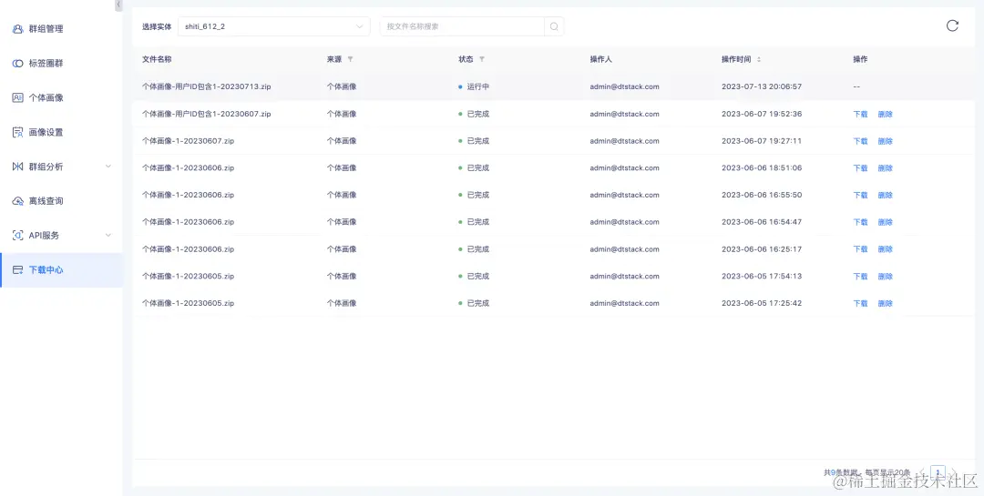
Task: Click 已完成 status in 19:52:36 row
Action: coord(474,114)
